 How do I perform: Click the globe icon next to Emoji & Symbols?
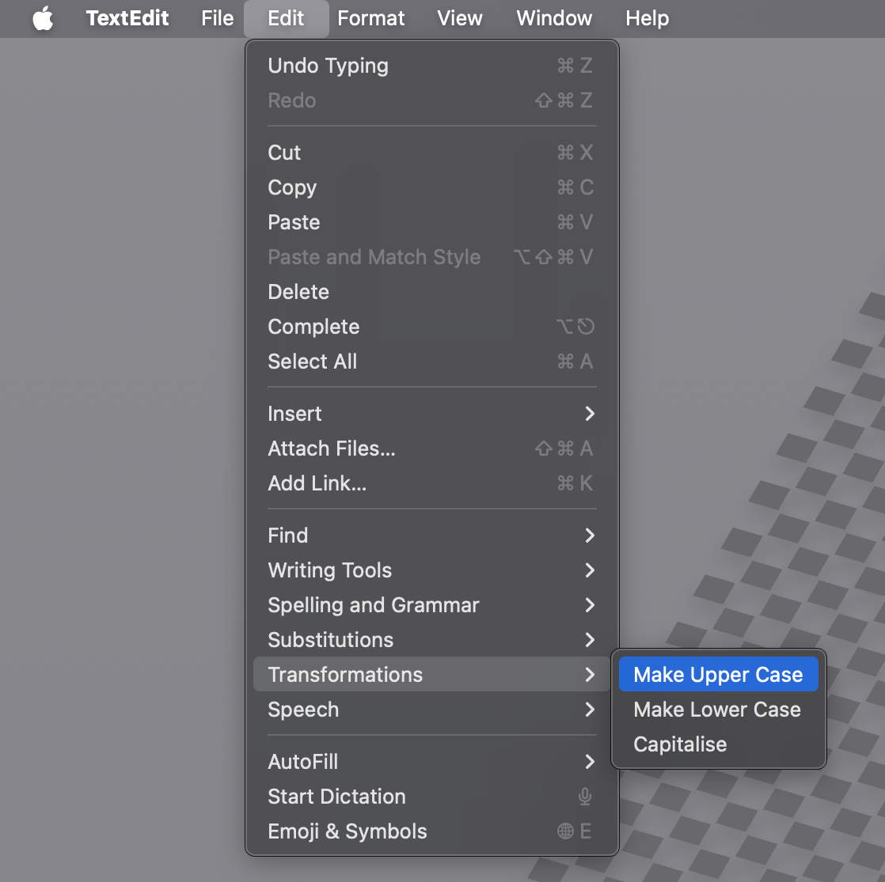tap(564, 831)
